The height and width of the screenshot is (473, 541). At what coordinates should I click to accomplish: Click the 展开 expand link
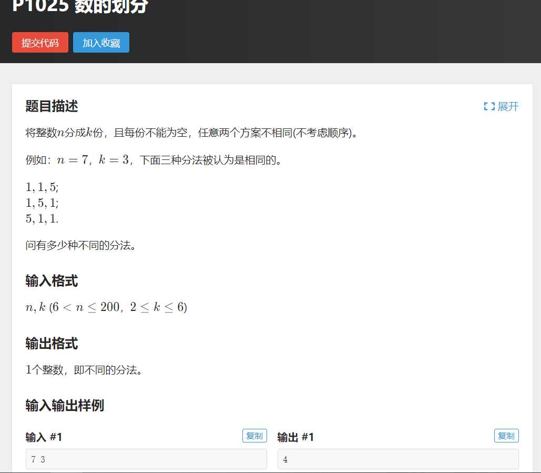coord(508,106)
